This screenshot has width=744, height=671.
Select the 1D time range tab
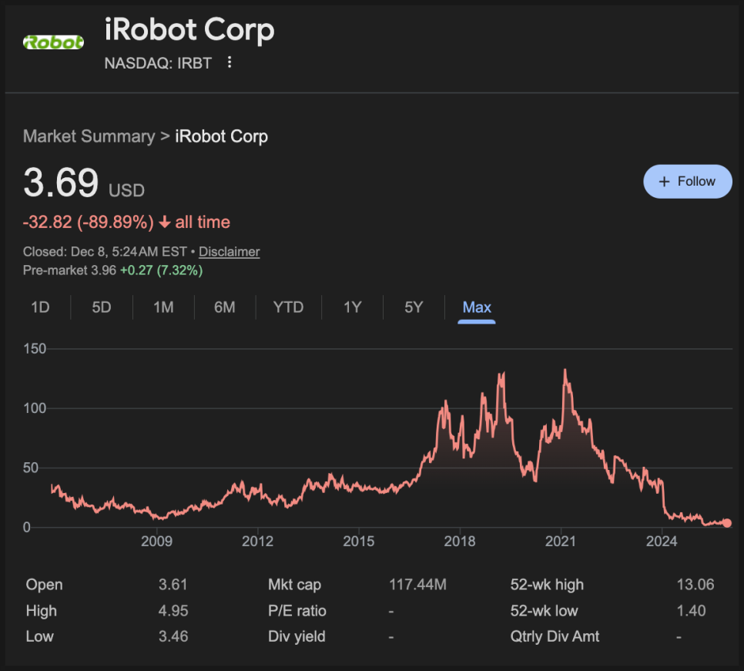pos(40,307)
